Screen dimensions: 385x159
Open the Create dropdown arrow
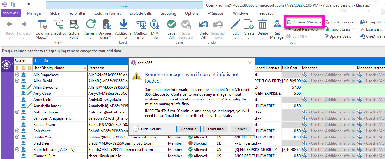(x=249, y=38)
